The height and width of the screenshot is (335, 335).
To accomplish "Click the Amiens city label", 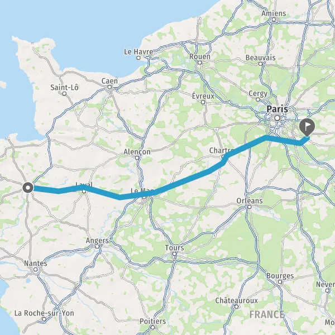I will (x=274, y=13).
